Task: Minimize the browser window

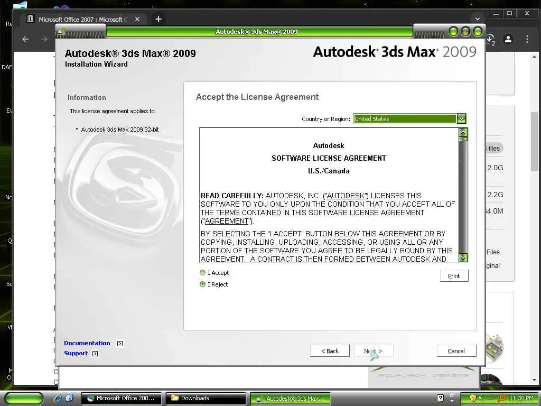Action: (496, 14)
